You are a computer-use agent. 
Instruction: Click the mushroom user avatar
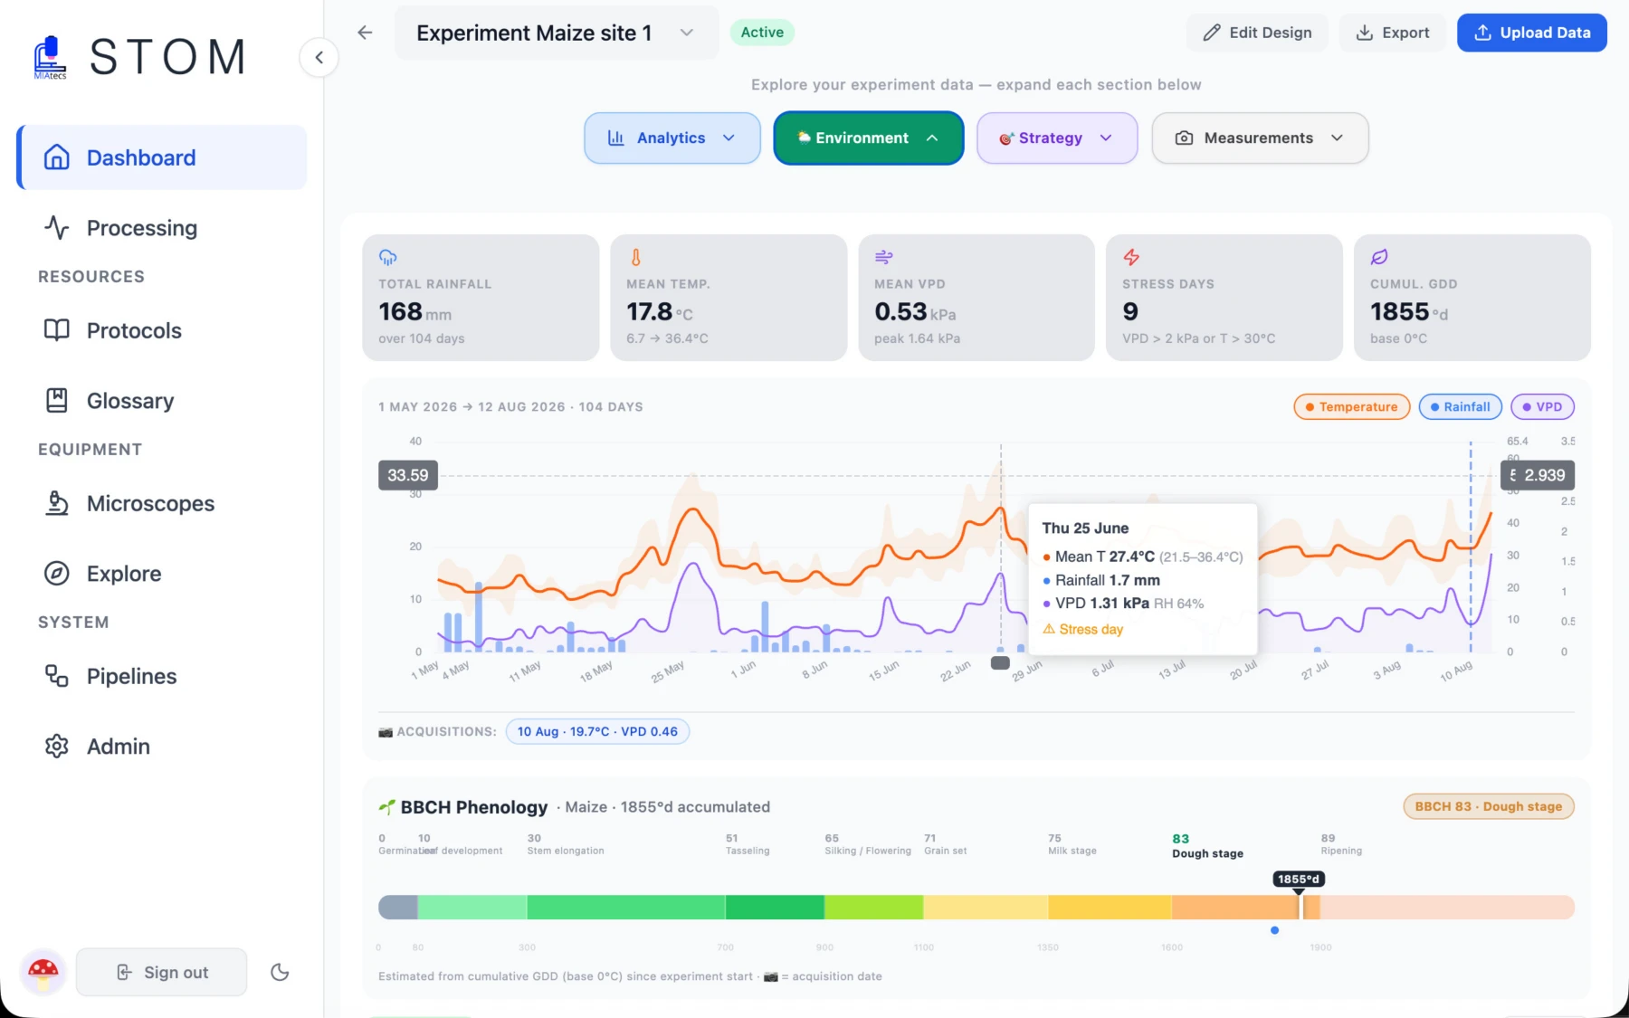[x=43, y=972]
